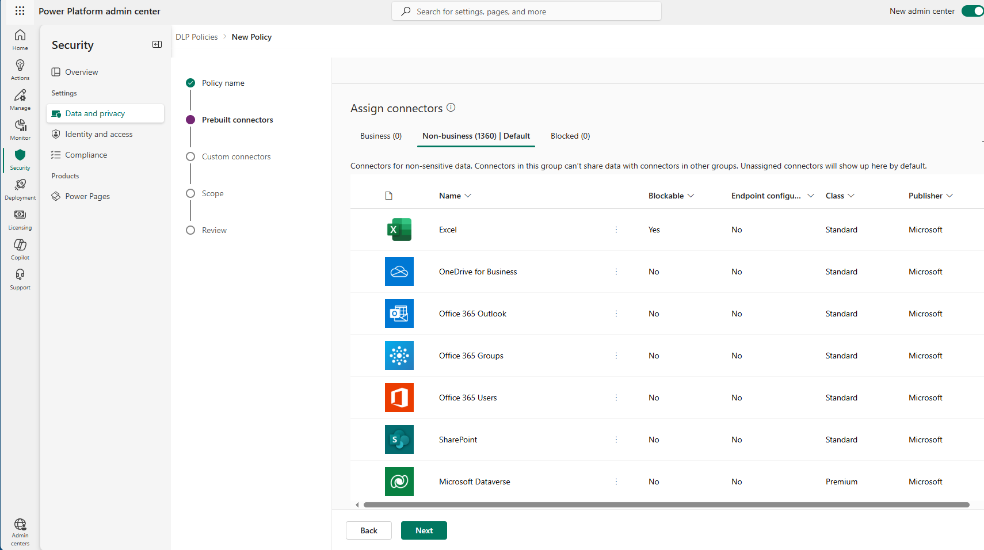Open more actions for Office 365 Groups
Screen dimensions: 984x550
coord(616,356)
